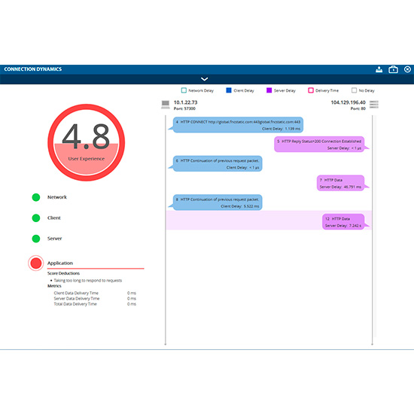Expand the Server category label

[54, 239]
